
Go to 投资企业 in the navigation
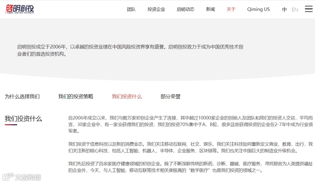(x=156, y=9)
